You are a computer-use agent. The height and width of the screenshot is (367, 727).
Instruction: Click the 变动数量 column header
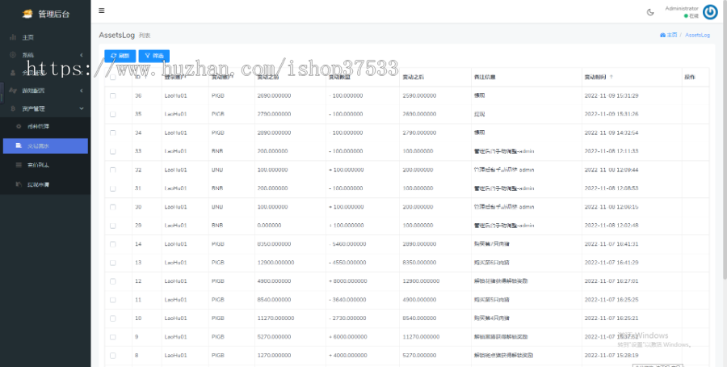339,77
